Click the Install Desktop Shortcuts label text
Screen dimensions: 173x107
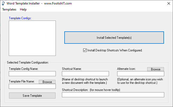pyautogui.click(x=115, y=50)
